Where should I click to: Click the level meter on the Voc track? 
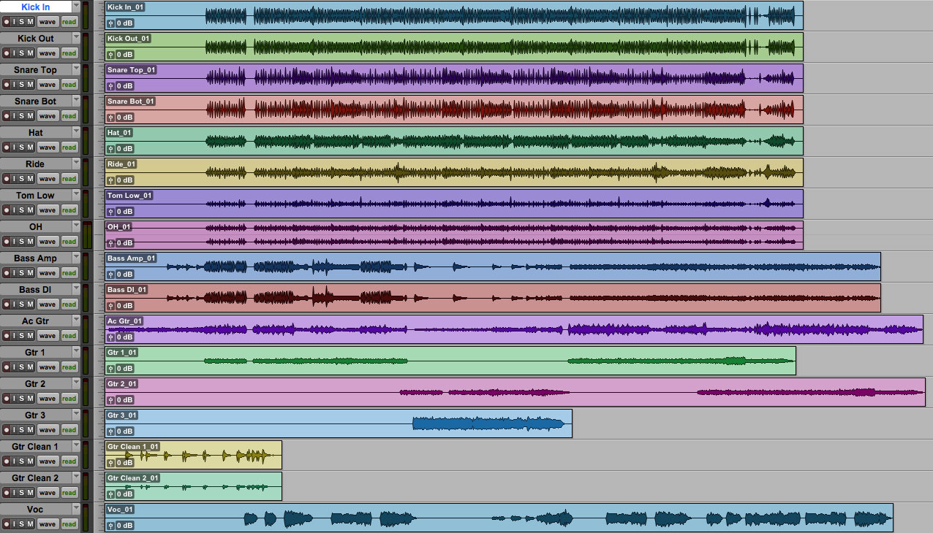(87, 518)
